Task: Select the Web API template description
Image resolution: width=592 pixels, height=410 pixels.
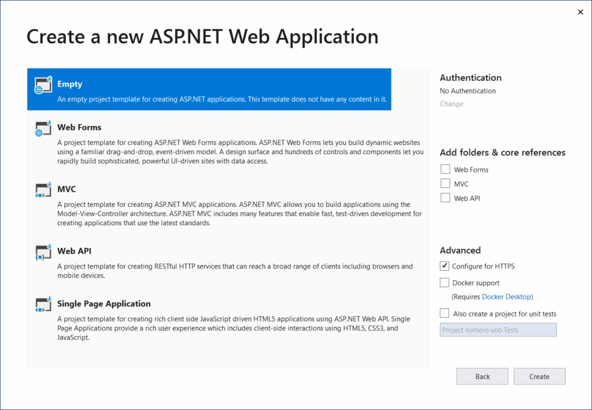Action: [x=235, y=271]
